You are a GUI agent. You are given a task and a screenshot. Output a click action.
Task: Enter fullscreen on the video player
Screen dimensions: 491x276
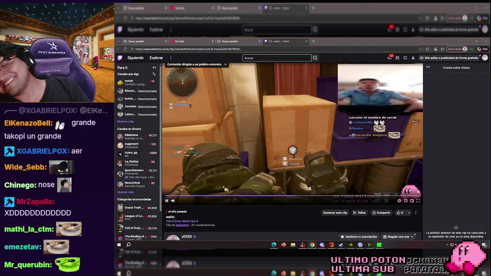[x=418, y=200]
